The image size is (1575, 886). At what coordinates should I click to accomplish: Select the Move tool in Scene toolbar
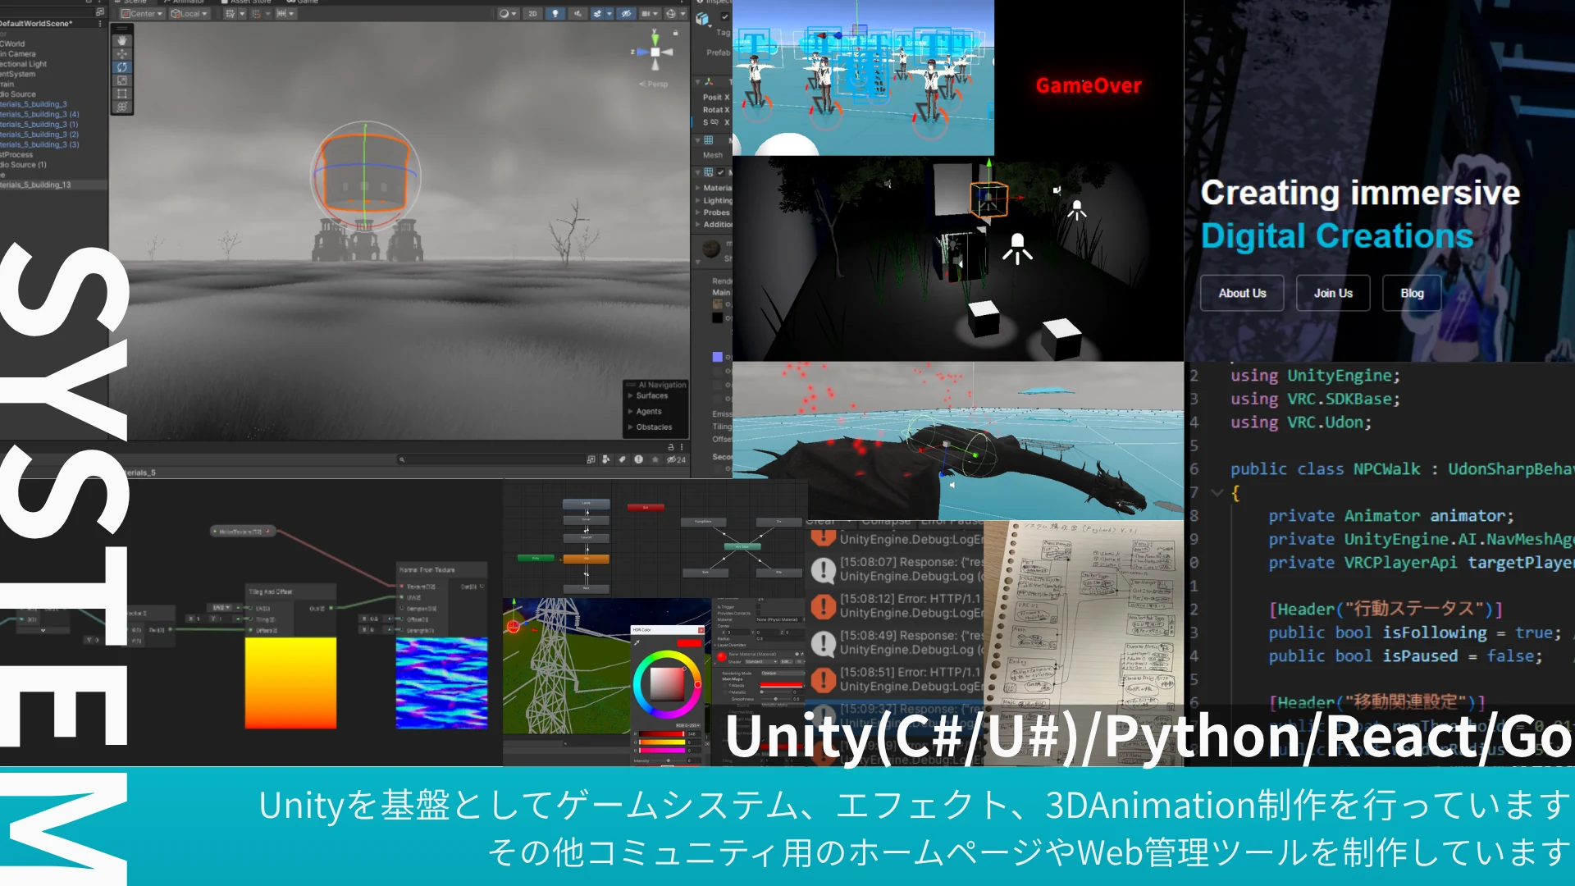pyautogui.click(x=122, y=53)
